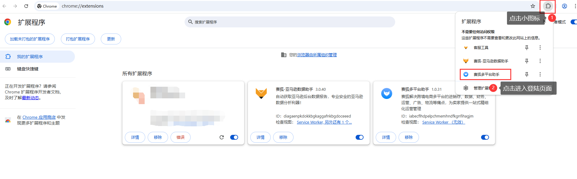Toggle the developer mode switch
Screen dimensions: 577x179
tap(574, 22)
